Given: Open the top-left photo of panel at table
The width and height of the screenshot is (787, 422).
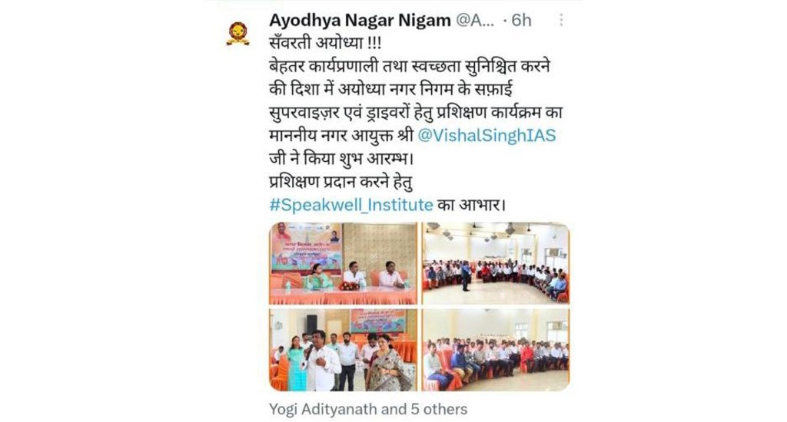Looking at the screenshot, I should [x=343, y=264].
